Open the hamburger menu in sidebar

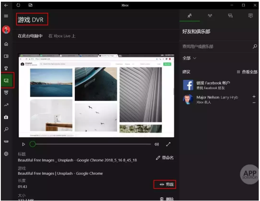pyautogui.click(x=6, y=16)
